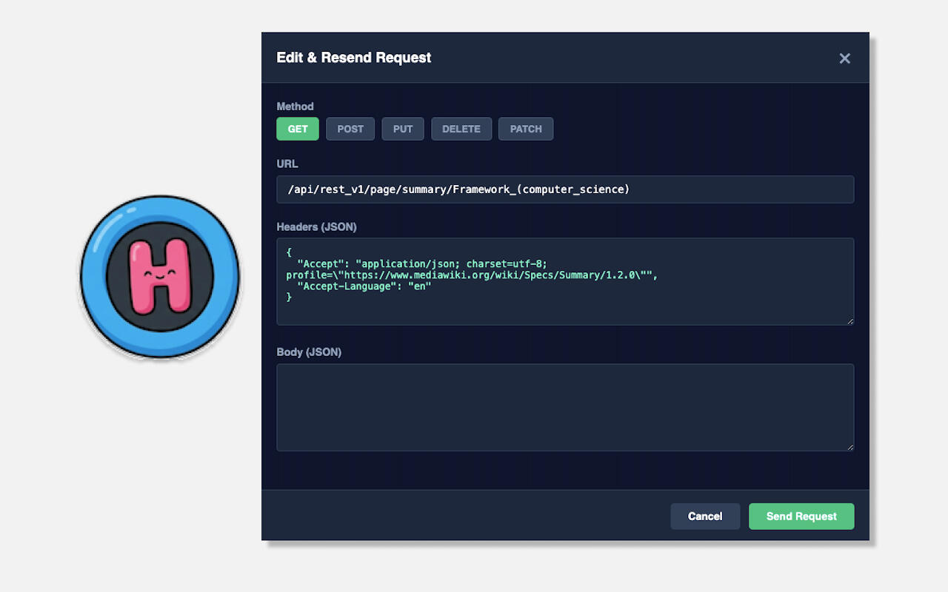Select the DELETE method

click(x=461, y=129)
